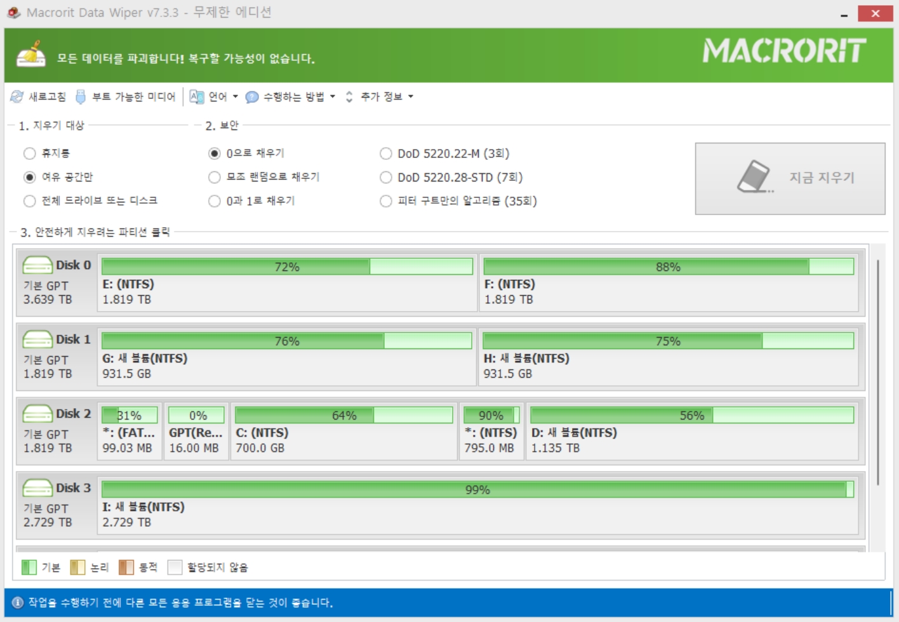Click the Disk 2 label text
Image resolution: width=899 pixels, height=622 pixels.
(73, 413)
